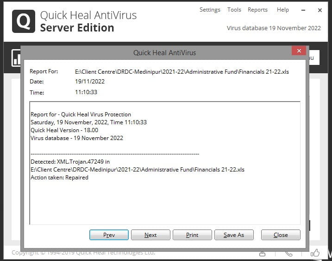Image resolution: width=332 pixels, height=261 pixels.
Task: Select the Report For file path text
Action: (x=182, y=72)
